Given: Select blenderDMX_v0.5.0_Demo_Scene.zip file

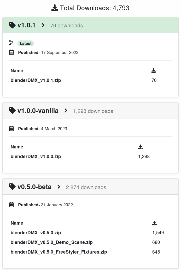Looking at the screenshot, I should pos(51,242).
